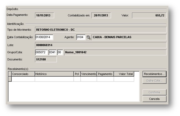Click the Pcl column header
The height and width of the screenshot is (116, 180).
coord(77,74)
